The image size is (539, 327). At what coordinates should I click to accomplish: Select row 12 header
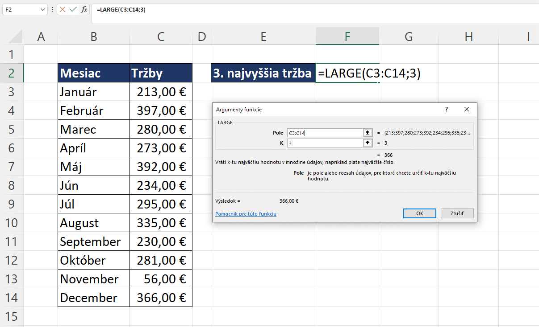click(12, 260)
